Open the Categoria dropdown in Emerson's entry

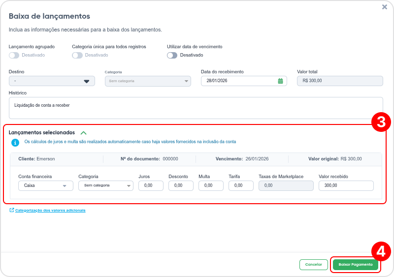pos(106,185)
